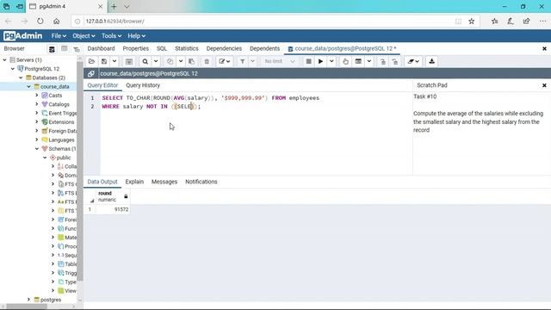Collapse the Servers (1) tree node
Viewport: 551px width, 310px height.
pyautogui.click(x=4, y=60)
